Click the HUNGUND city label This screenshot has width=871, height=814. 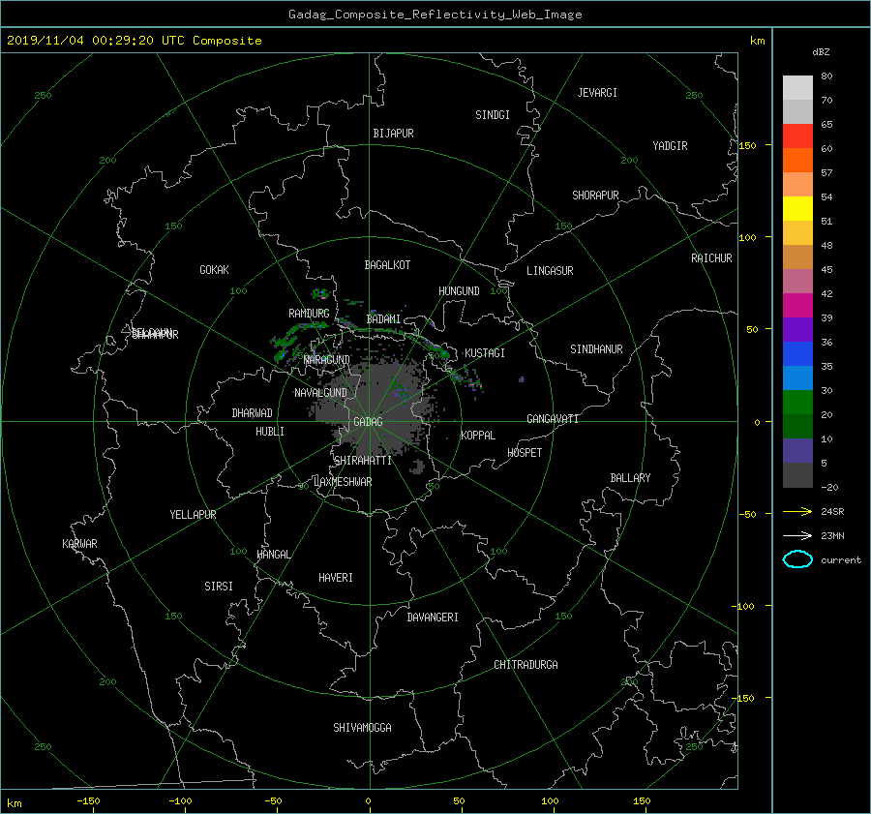point(459,291)
